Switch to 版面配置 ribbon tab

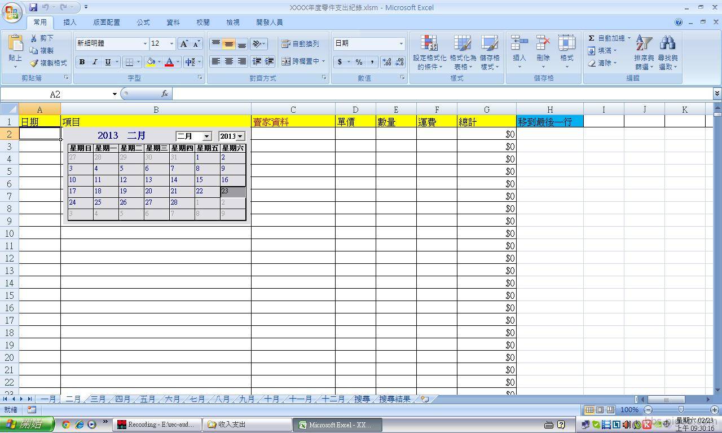point(107,22)
